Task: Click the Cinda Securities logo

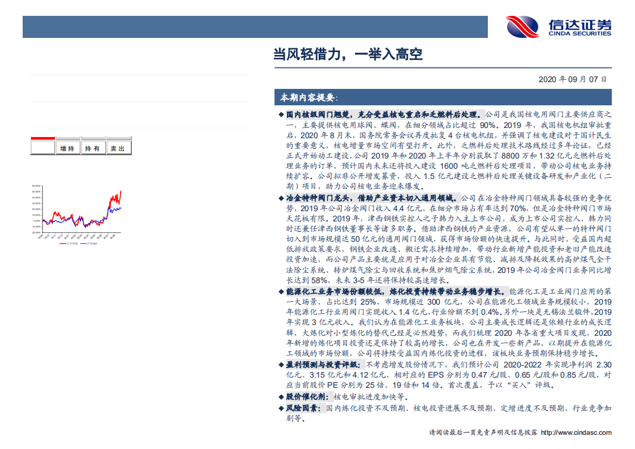Action: 557,25
